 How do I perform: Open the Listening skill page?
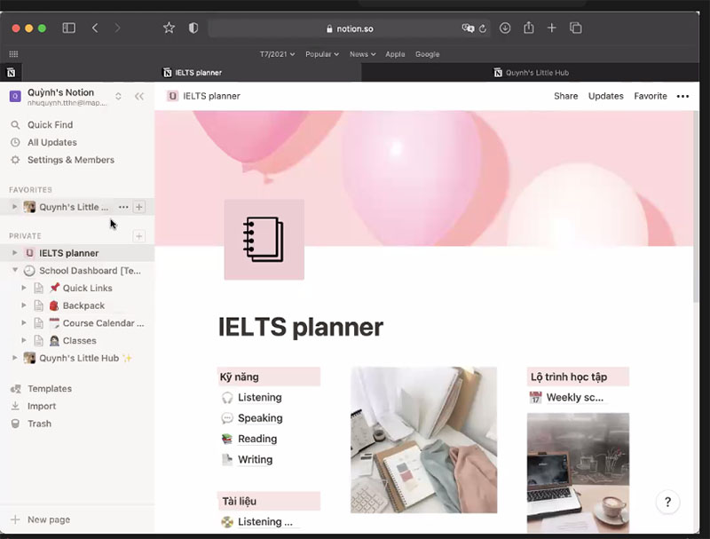point(257,397)
